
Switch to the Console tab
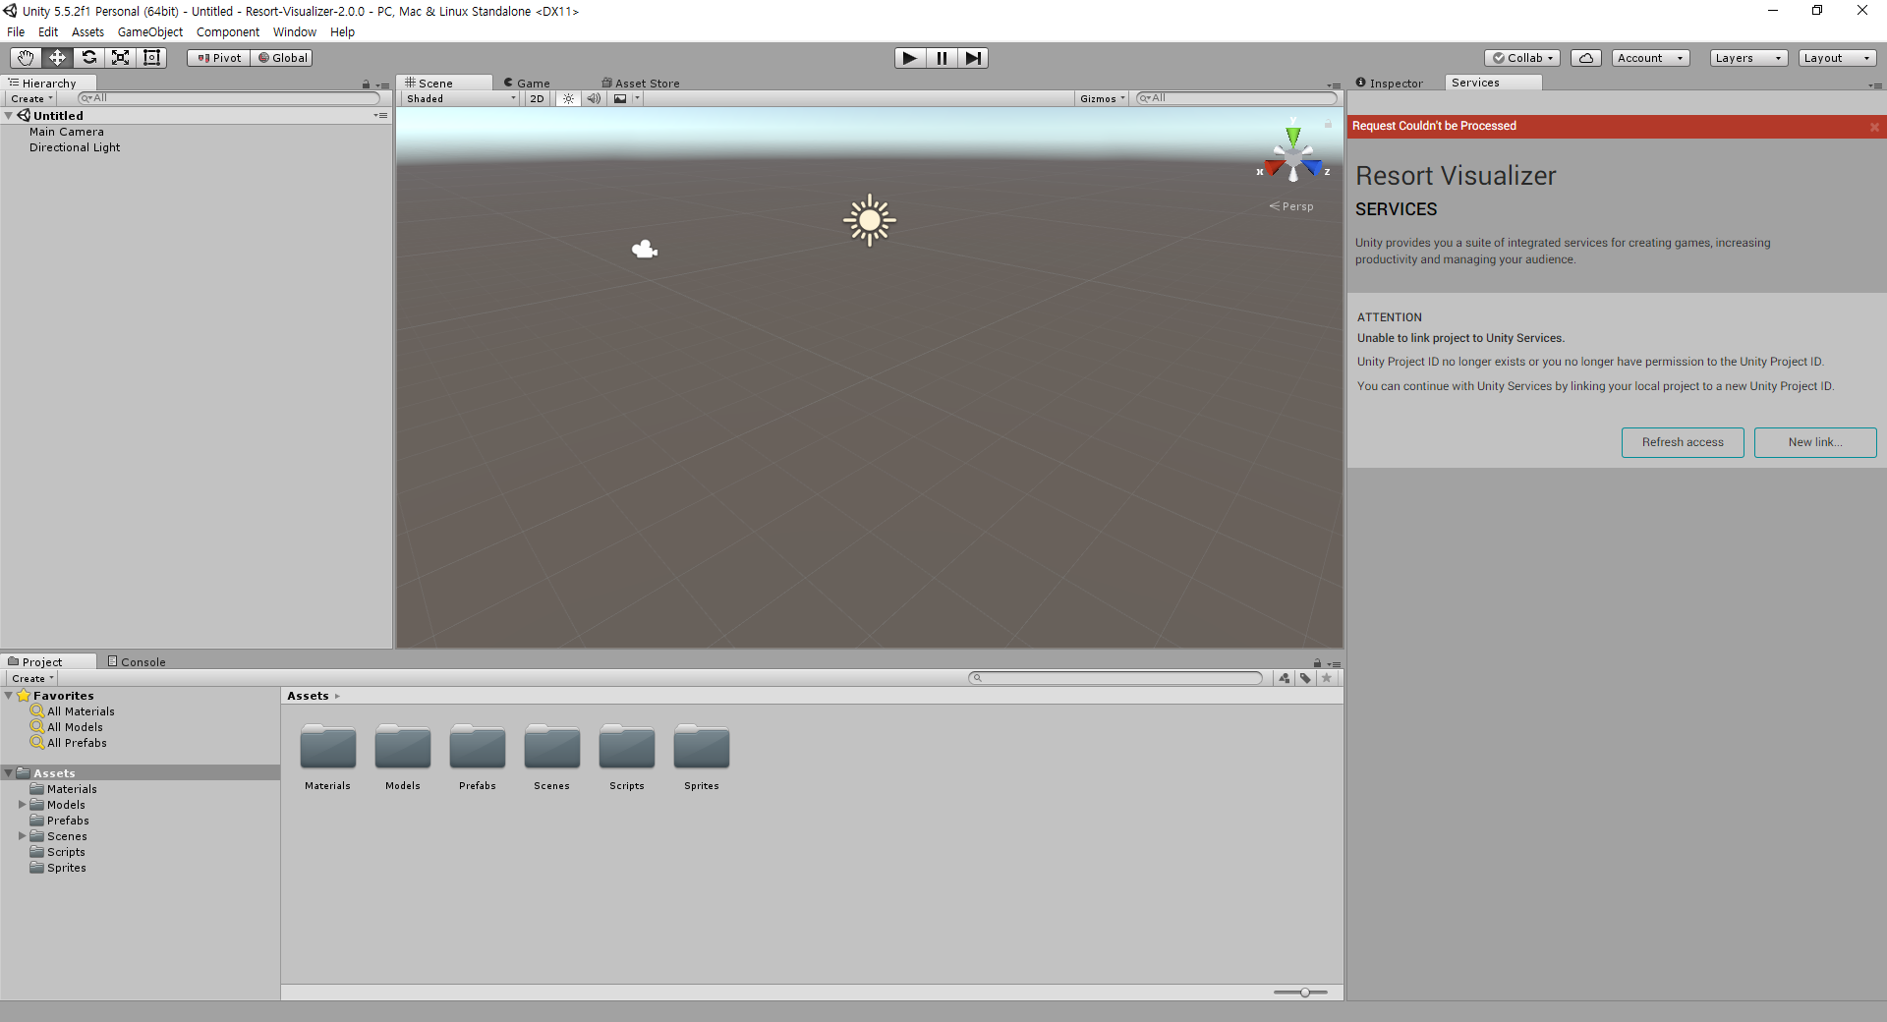137,662
